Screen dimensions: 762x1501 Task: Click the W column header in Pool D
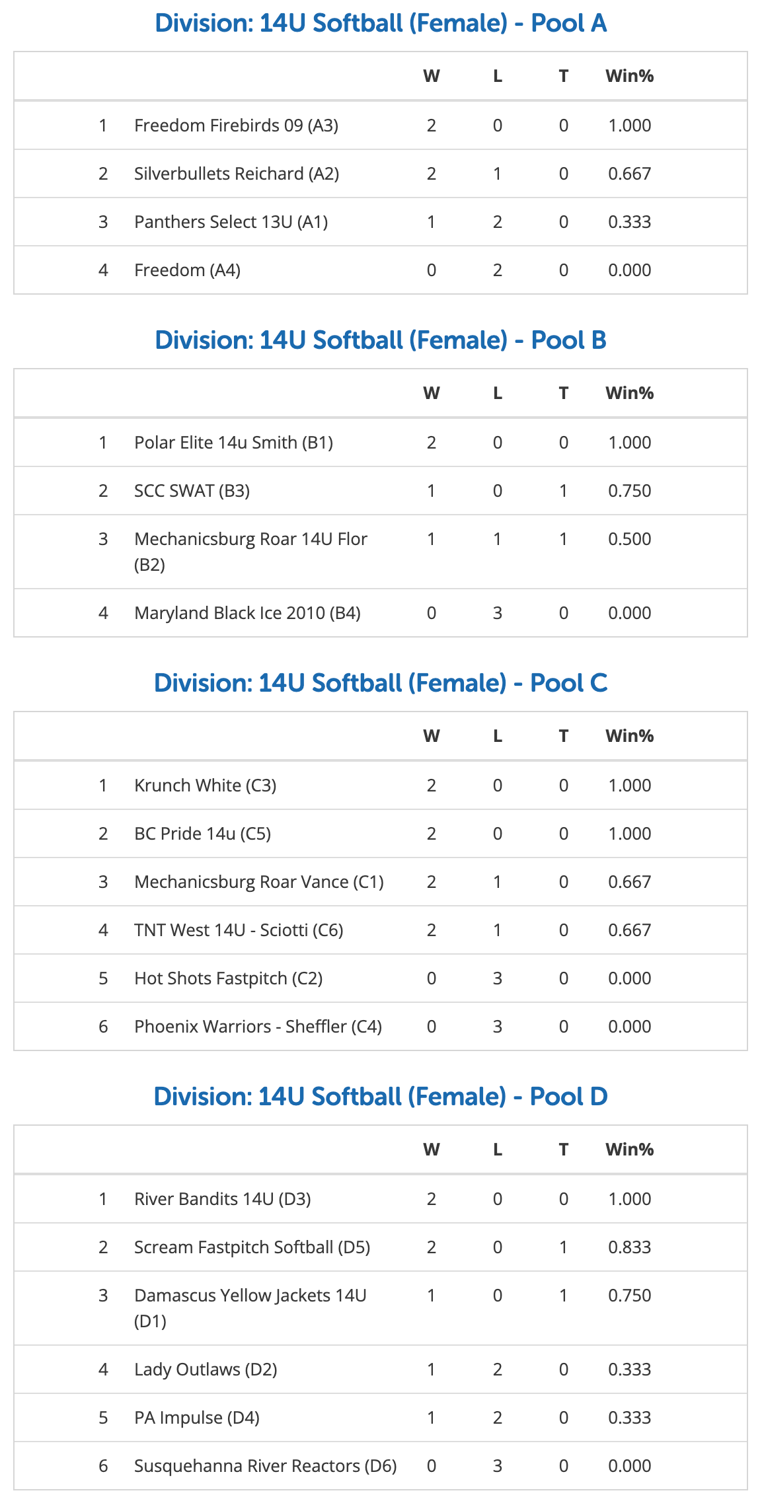[431, 1150]
